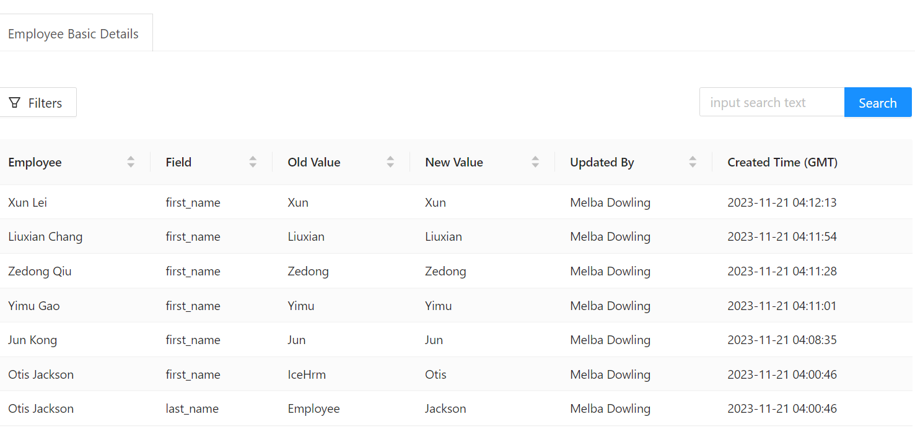Sort by Employee column sort icon
Screen dimensions: 915x427
click(x=131, y=162)
